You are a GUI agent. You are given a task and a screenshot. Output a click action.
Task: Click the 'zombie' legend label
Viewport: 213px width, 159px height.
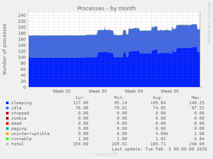point(19,118)
